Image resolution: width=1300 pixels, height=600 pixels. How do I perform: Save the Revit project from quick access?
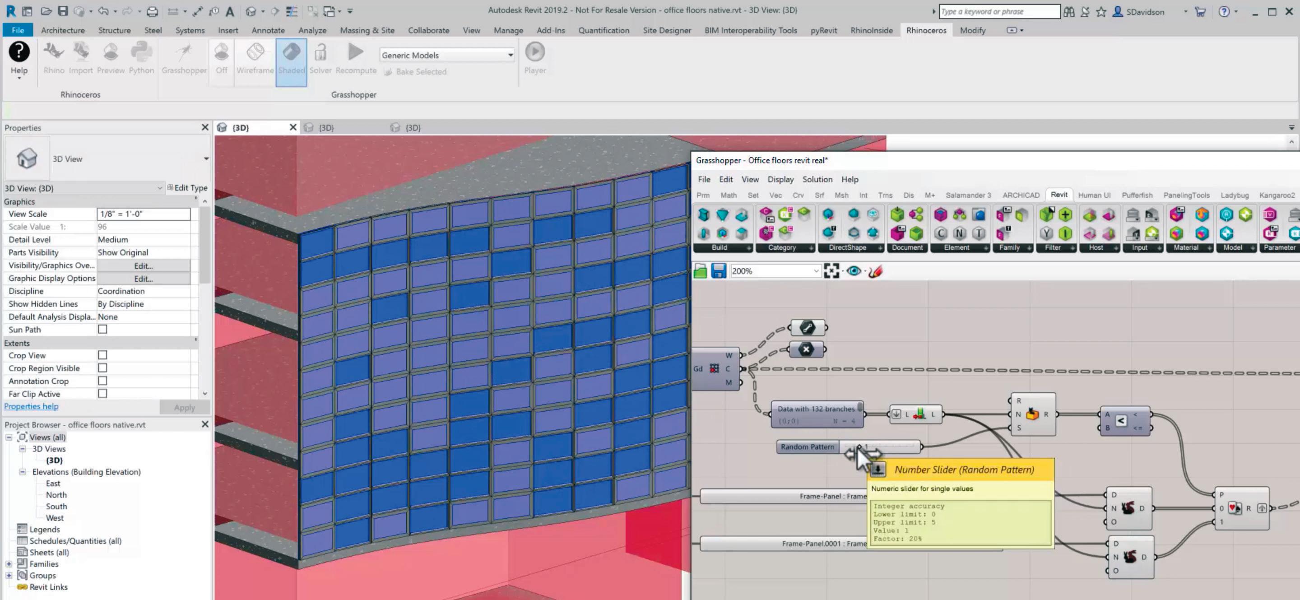pos(63,11)
